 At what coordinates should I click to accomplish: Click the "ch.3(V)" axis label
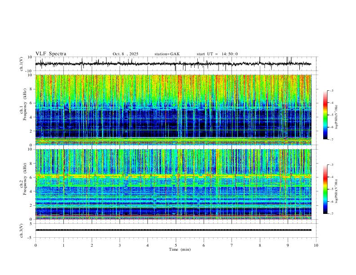(22, 231)
